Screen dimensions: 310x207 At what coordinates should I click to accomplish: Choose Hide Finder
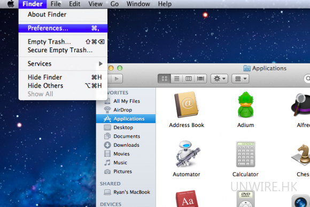point(63,77)
